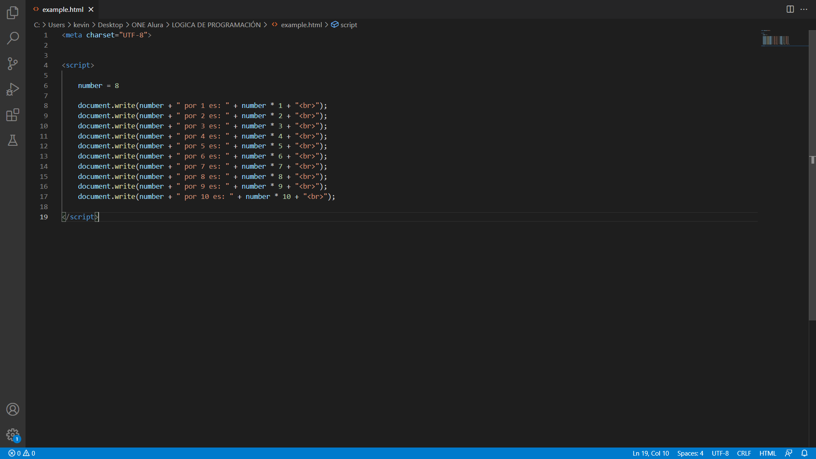816x459 pixels.
Task: Open the Extensions view
Action: click(13, 115)
